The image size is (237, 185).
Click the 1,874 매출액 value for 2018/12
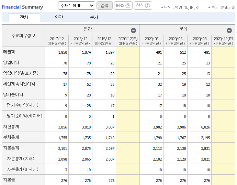coord(86,52)
